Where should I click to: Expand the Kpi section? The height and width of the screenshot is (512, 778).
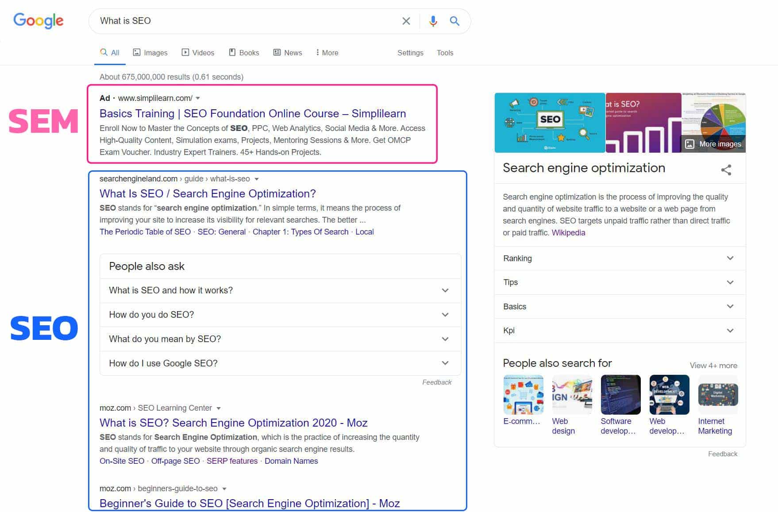coord(620,331)
